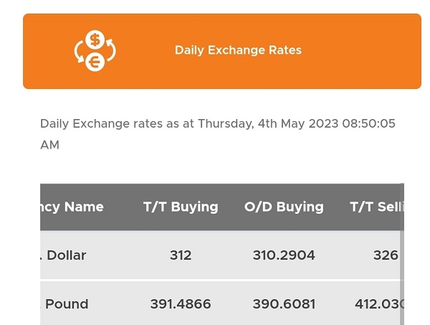The height and width of the screenshot is (325, 430).
Task: Click the Pound currency name cell
Action: [64, 304]
